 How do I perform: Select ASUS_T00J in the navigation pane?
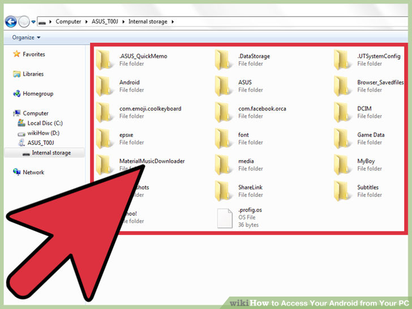[41, 143]
